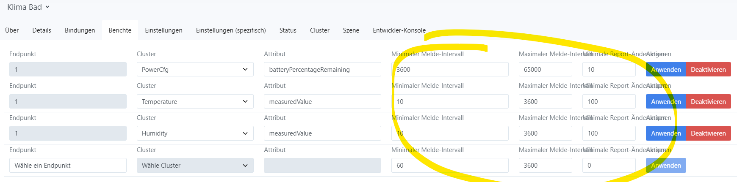Open the Humidity cluster dropdown
This screenshot has height=193, width=737.
pos(195,133)
